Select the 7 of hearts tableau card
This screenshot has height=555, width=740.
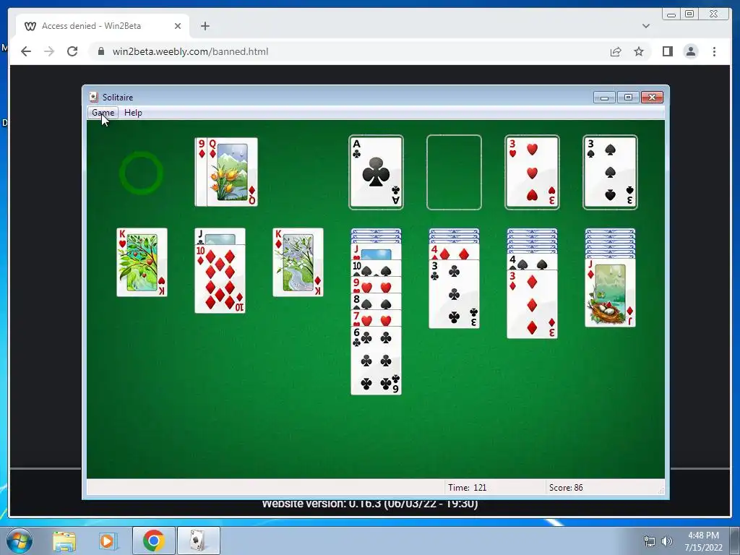pyautogui.click(x=376, y=318)
